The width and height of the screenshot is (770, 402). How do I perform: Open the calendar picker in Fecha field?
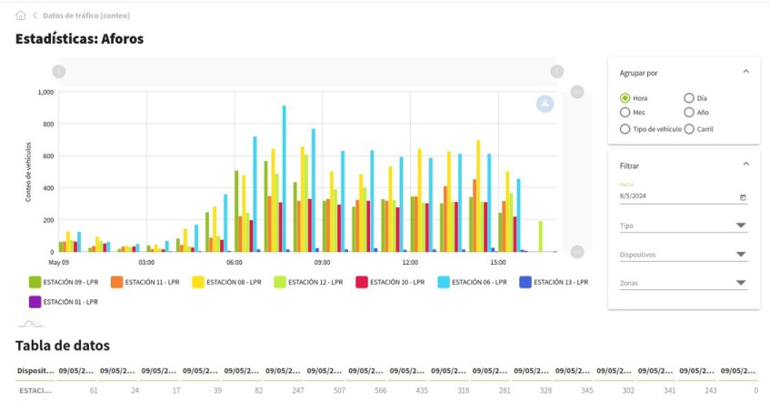[743, 196]
